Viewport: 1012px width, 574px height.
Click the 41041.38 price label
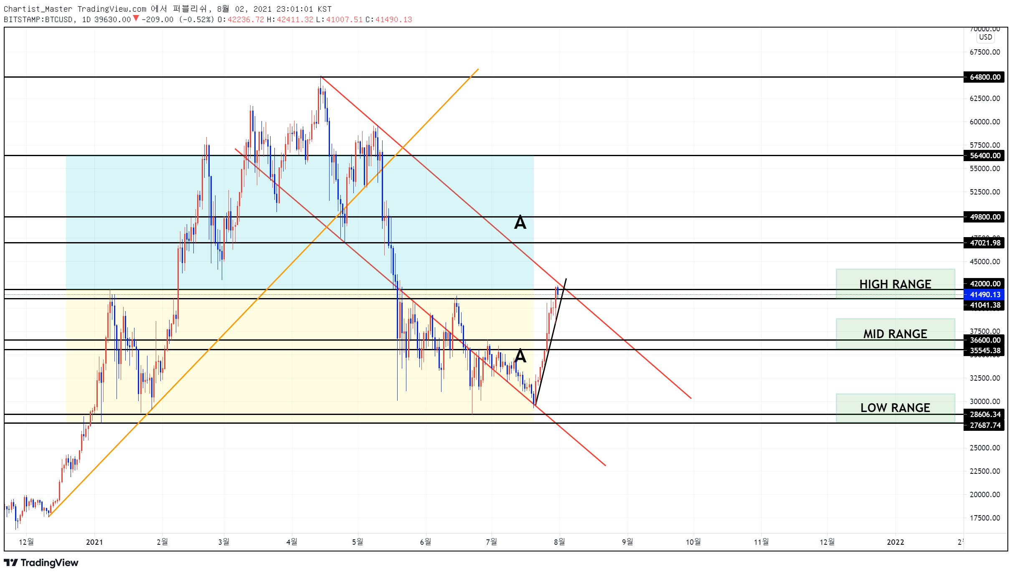click(x=984, y=305)
